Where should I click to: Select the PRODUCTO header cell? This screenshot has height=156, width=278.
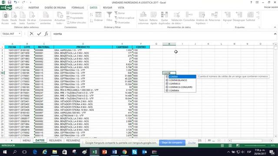coord(83,47)
